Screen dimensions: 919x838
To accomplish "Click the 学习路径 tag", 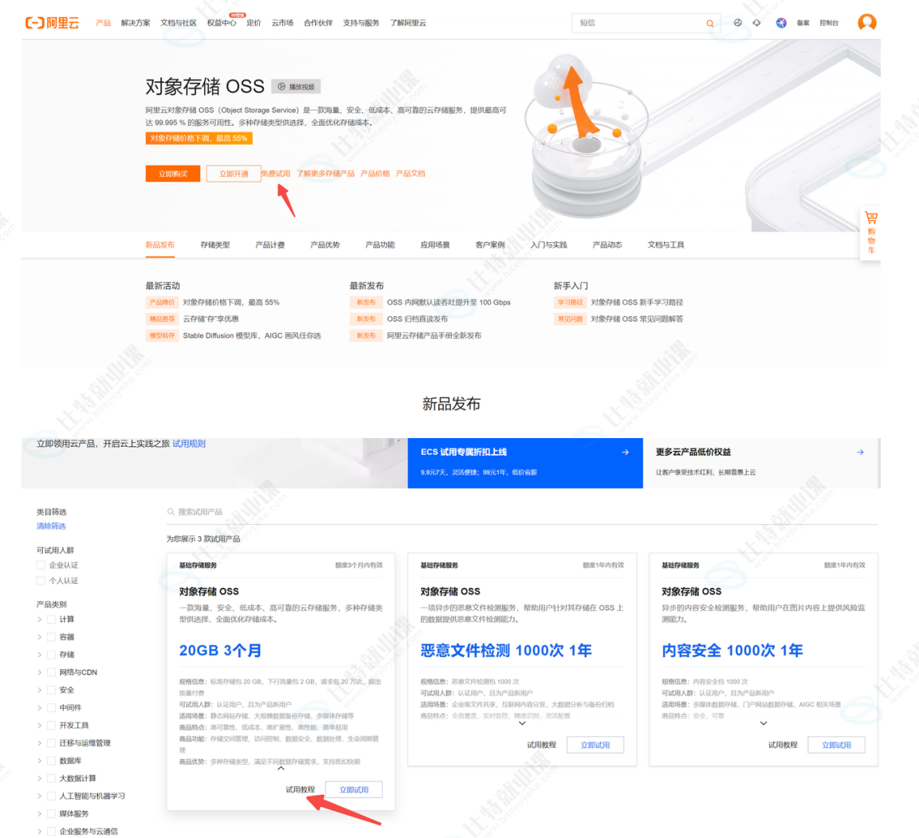I will tap(570, 302).
